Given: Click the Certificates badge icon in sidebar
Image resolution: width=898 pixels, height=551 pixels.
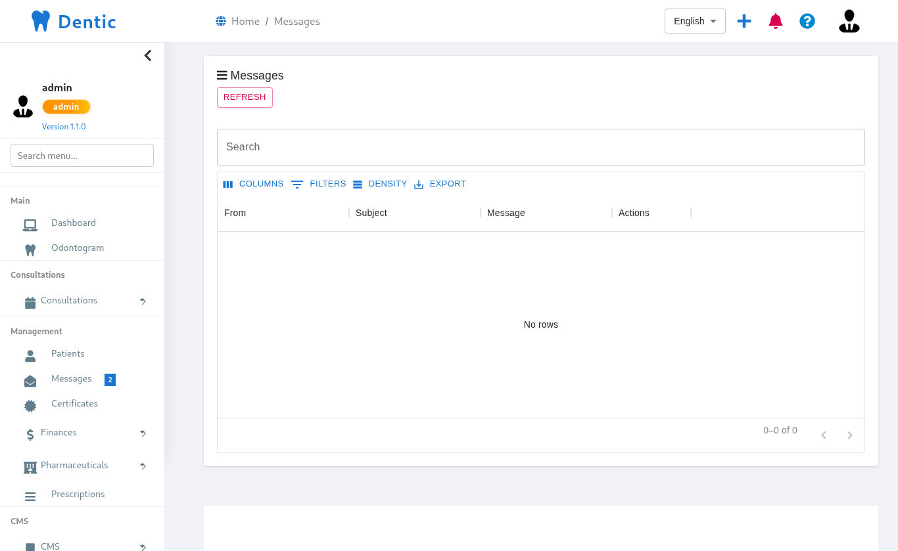Looking at the screenshot, I should [x=30, y=406].
